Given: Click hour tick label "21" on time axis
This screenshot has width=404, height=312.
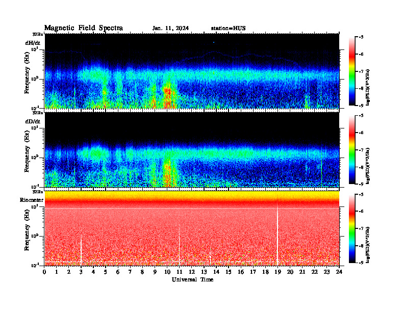Looking at the screenshot, I should tap(302, 272).
